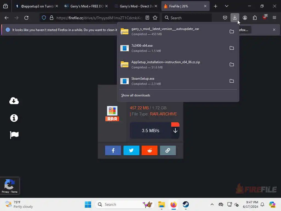The height and width of the screenshot is (211, 281).
Task: Open the Firefox application menu
Action: (274, 18)
